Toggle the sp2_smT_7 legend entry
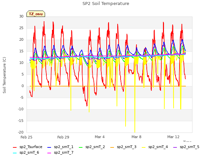The width and height of the screenshot is (212, 159). (x=60, y=153)
